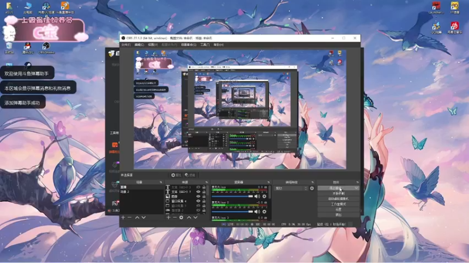The width and height of the screenshot is (469, 263).
Task: Add a new scene with the plus icon
Action: 123,217
